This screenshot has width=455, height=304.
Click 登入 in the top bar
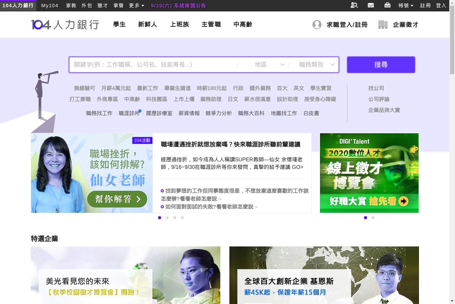point(441,5)
